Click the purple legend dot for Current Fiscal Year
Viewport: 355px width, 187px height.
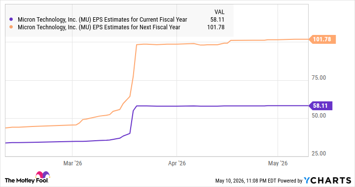click(x=11, y=19)
